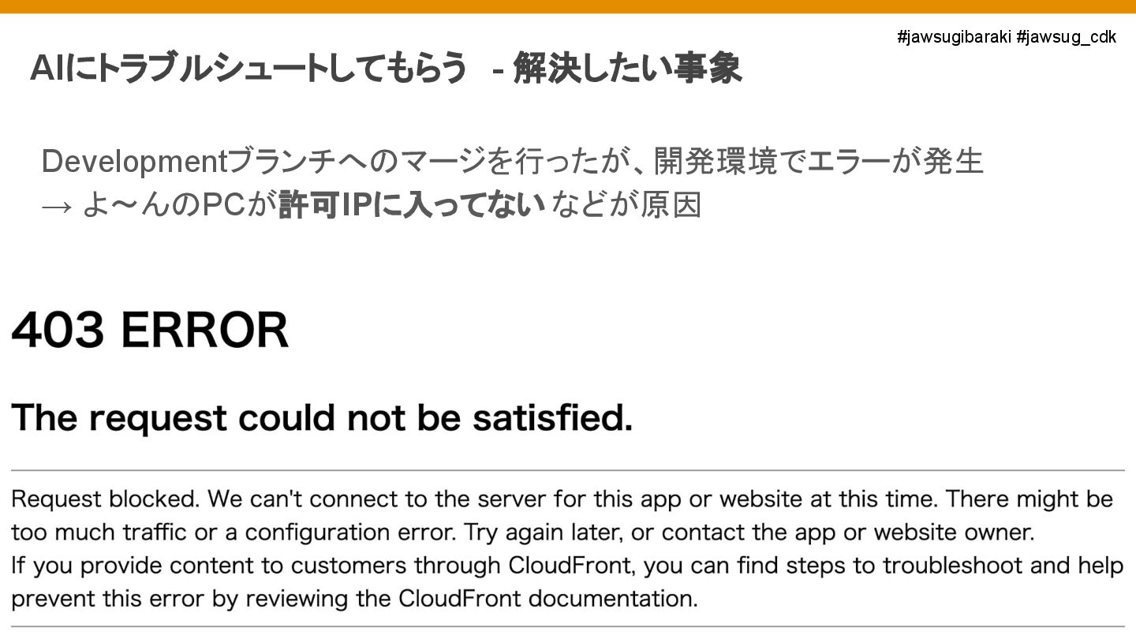Click the bold 許可IPに入ってない text
This screenshot has width=1136, height=639.
coord(412,206)
